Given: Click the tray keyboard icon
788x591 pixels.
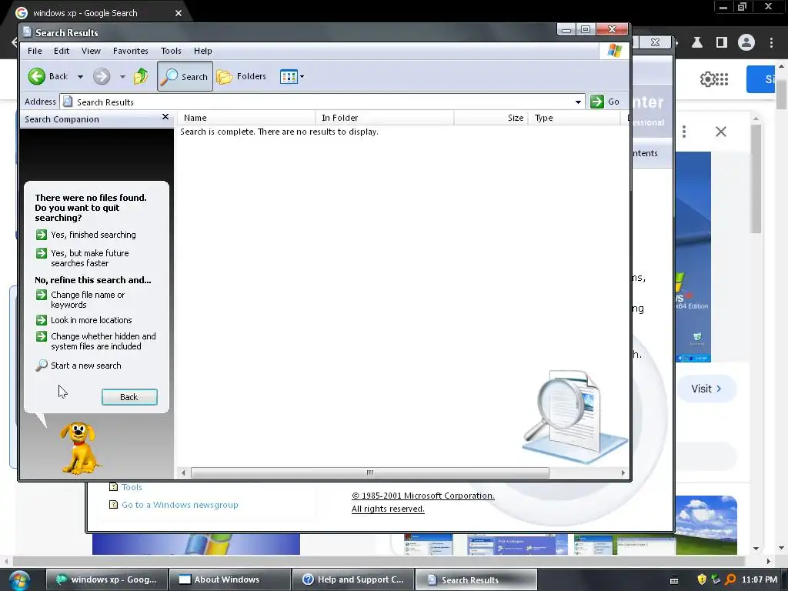Looking at the screenshot, I should pyautogui.click(x=674, y=580).
